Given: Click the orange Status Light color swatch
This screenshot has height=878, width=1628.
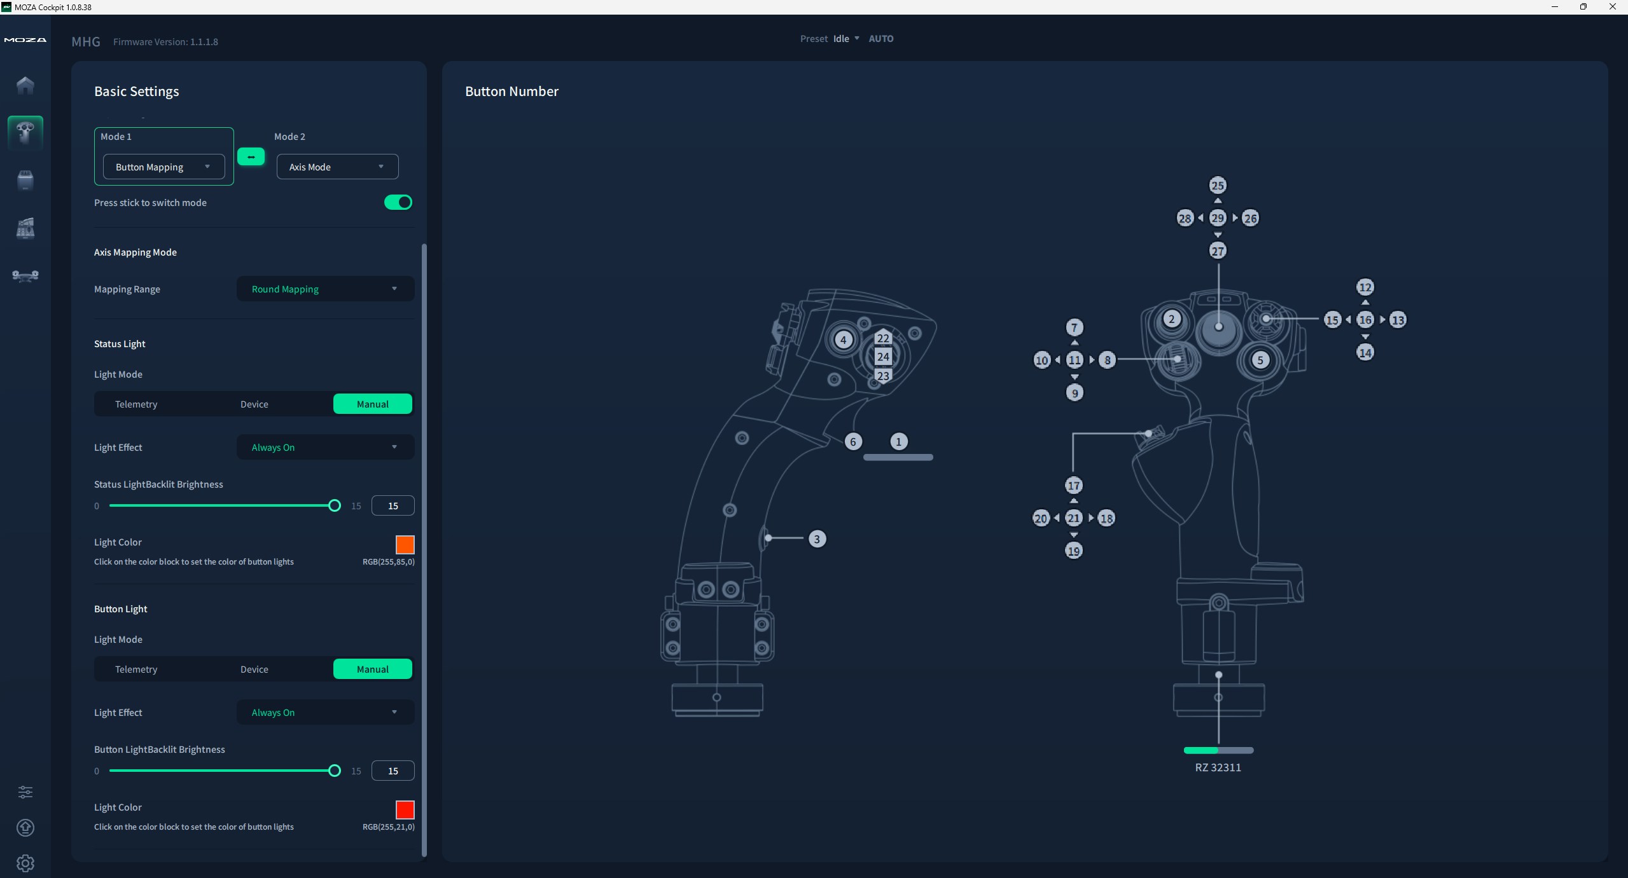Looking at the screenshot, I should (405, 545).
